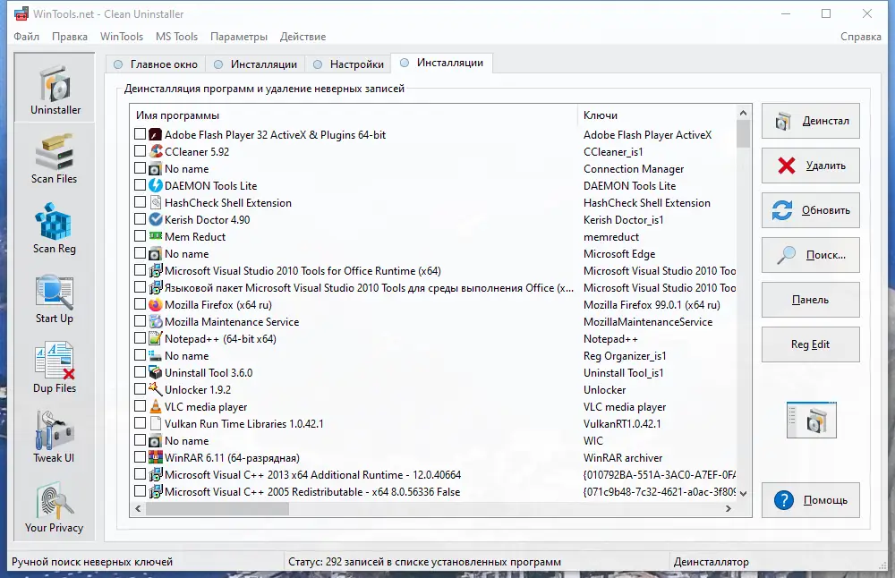Tick the Unlocker 1.9.2 checkbox
This screenshot has width=895, height=578.
[140, 389]
